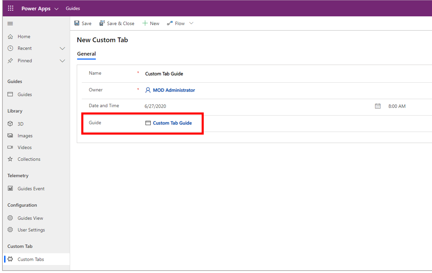Click the Guides View gear icon
The height and width of the screenshot is (273, 432).
tap(10, 218)
